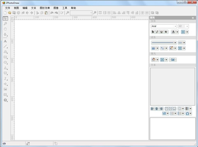Screen dimensions: 198x147
Task: Center-align the text horizontally
Action: [157, 109]
